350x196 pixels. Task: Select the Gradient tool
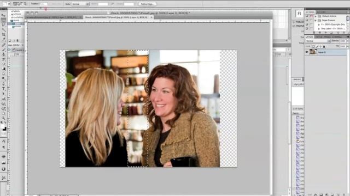3,69
